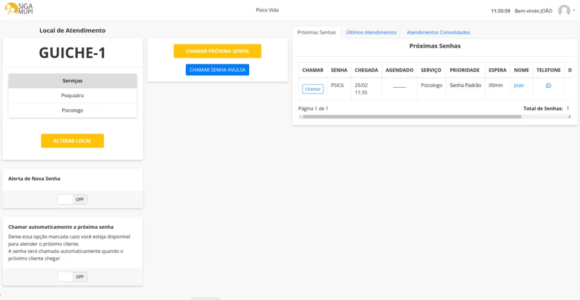
Task: Click the Senha column header
Action: click(339, 70)
